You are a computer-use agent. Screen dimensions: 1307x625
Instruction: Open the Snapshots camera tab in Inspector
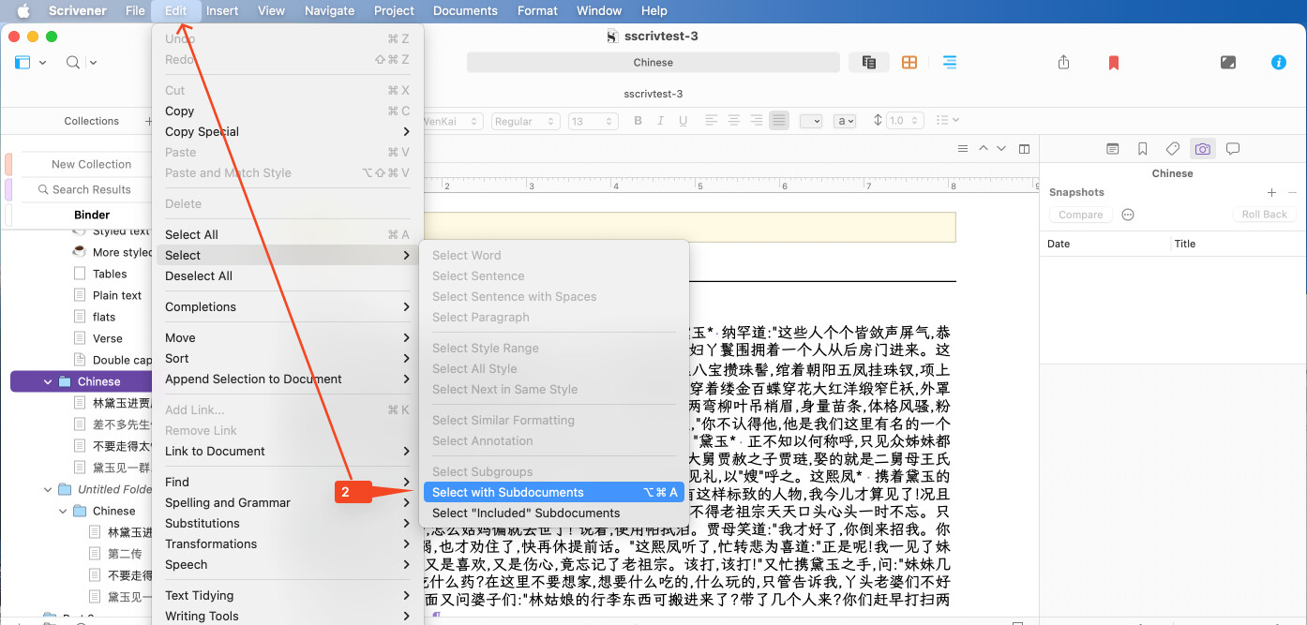pyautogui.click(x=1203, y=149)
